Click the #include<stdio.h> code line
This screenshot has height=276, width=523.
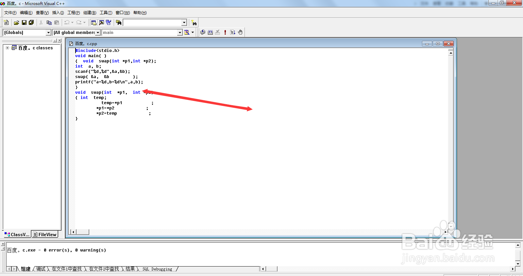coord(97,50)
